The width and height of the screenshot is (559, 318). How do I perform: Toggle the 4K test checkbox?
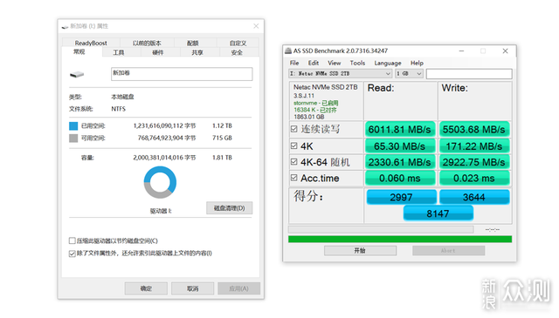pos(293,145)
